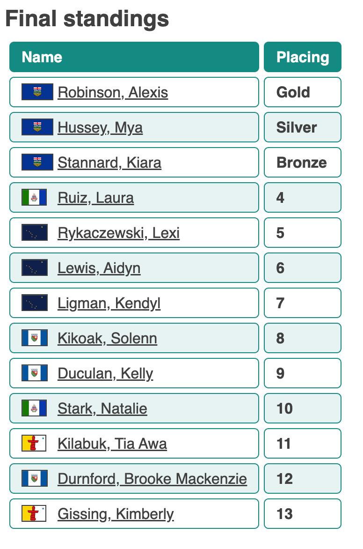Follow the Lewis, Aidyn name link

99,268
